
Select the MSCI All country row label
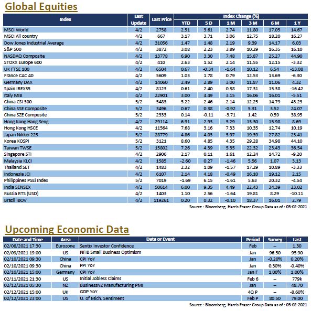pyautogui.click(x=21, y=36)
